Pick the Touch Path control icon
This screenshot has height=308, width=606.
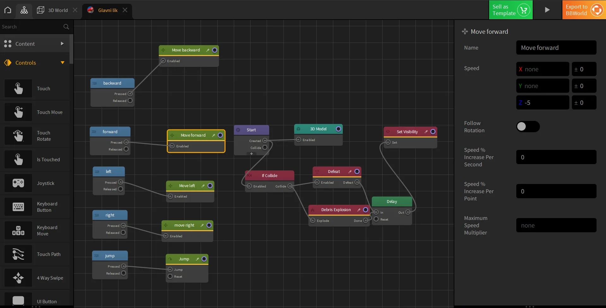click(18, 254)
